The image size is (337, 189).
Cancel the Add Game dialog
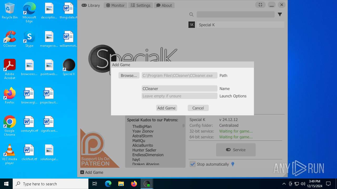click(x=198, y=108)
